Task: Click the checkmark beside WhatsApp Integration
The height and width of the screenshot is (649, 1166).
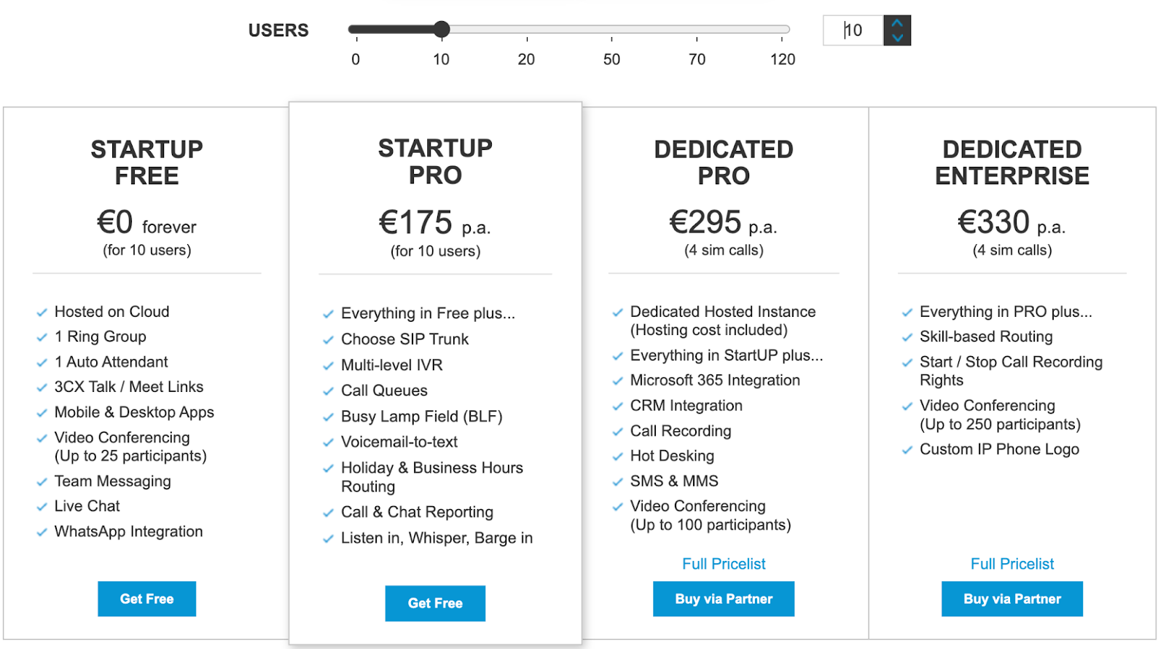Action: pos(42,532)
